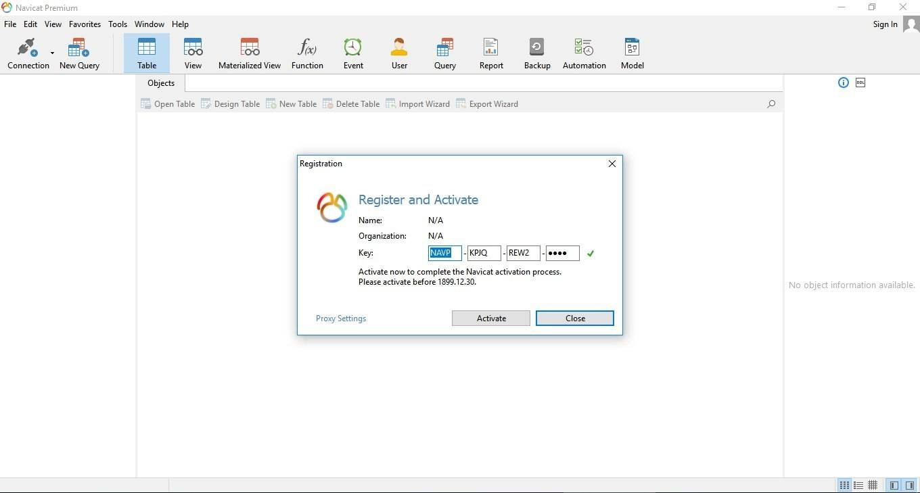Open the View objects icon

pos(193,54)
